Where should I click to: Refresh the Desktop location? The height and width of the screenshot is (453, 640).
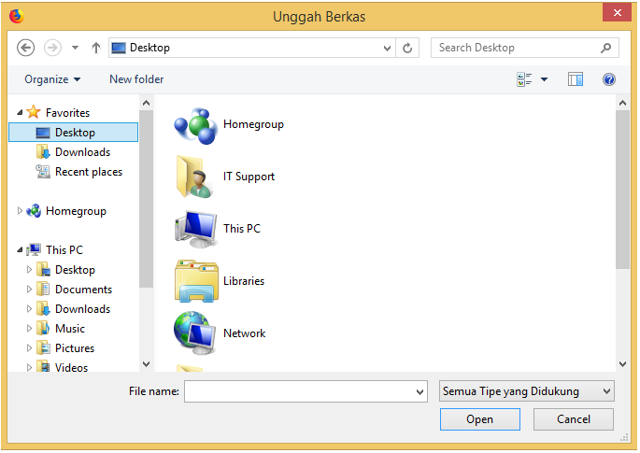407,49
